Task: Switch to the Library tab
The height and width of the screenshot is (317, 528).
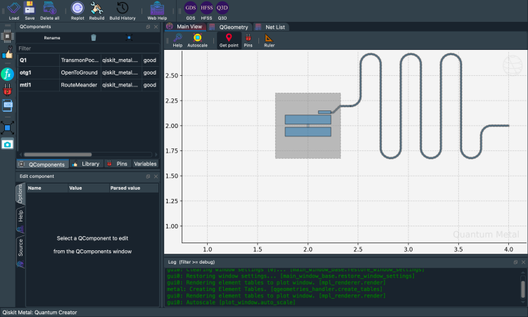Action: 86,164
